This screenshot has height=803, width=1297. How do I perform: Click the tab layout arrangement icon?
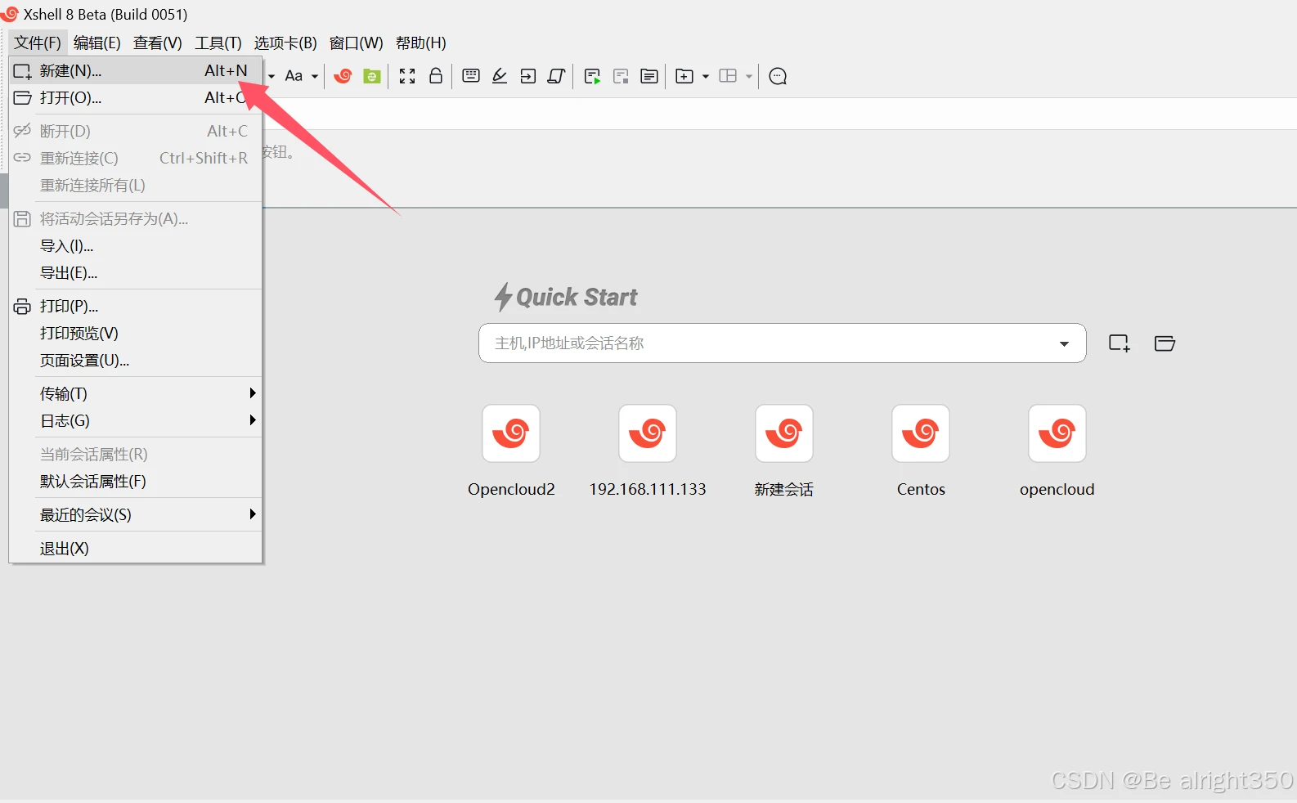pos(728,76)
